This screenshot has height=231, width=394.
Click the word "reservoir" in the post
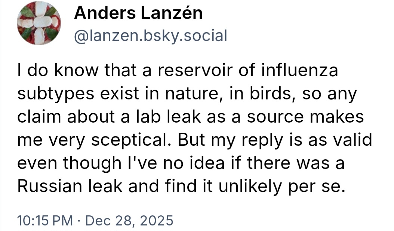[201, 71]
